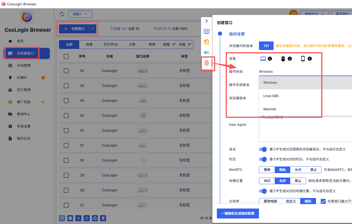
Task: Switch to the 已打开(0) tab
Action: (111, 45)
